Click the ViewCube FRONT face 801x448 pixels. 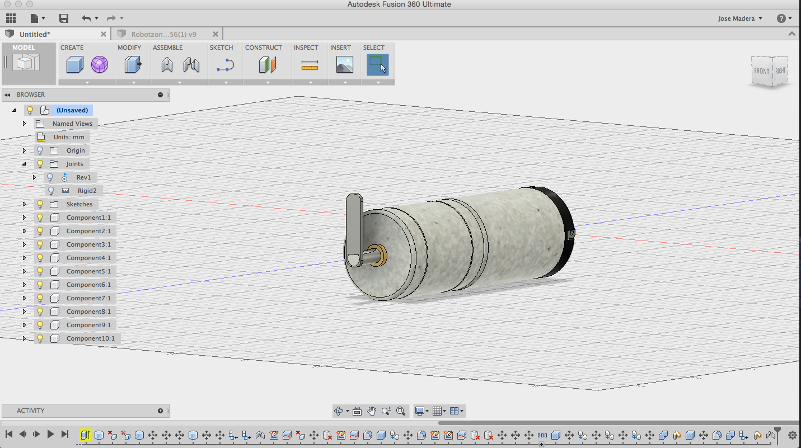click(761, 71)
